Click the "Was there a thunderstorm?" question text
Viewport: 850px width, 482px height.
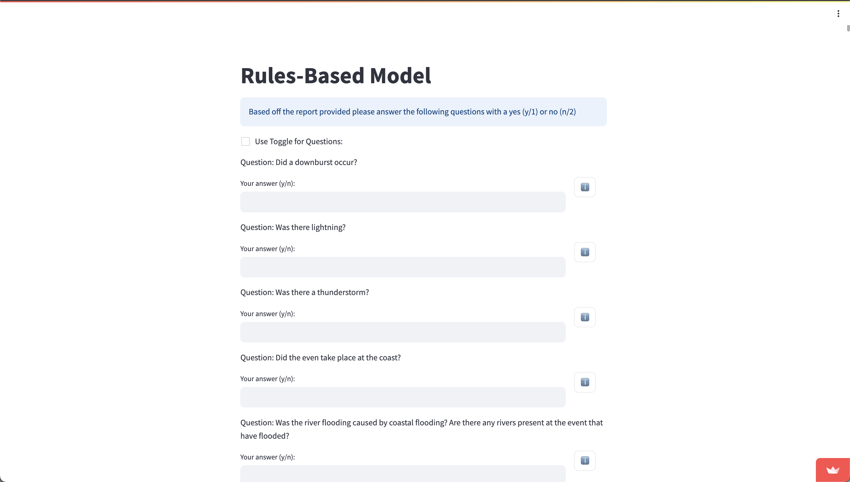[304, 292]
